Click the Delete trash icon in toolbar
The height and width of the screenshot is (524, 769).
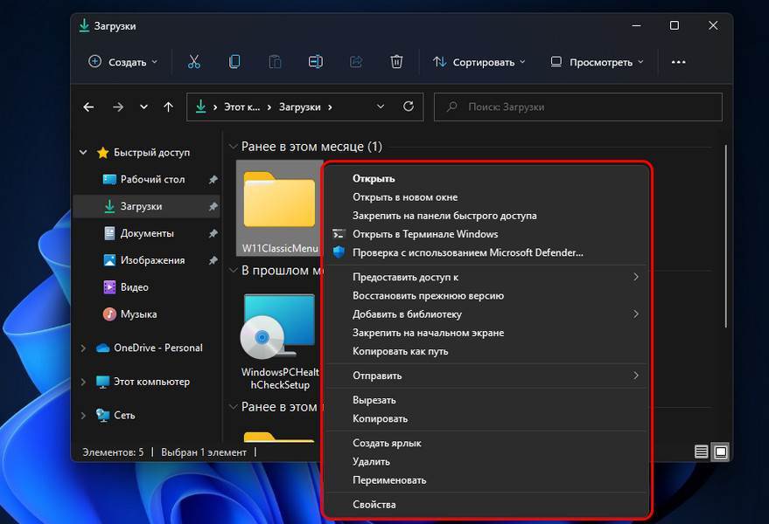[396, 62]
